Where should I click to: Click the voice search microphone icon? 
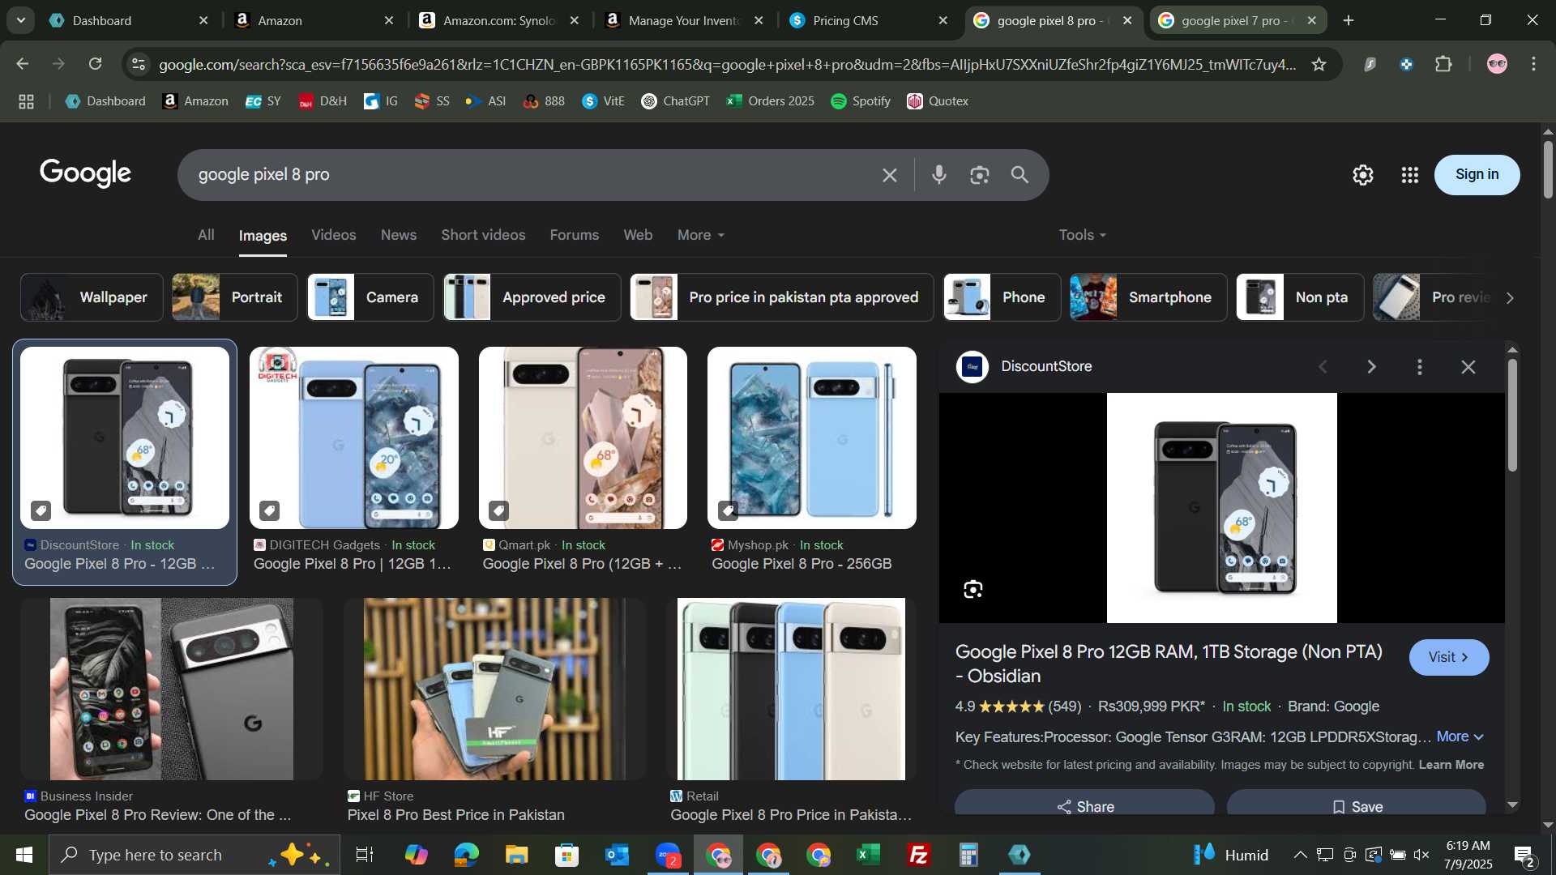click(x=939, y=174)
